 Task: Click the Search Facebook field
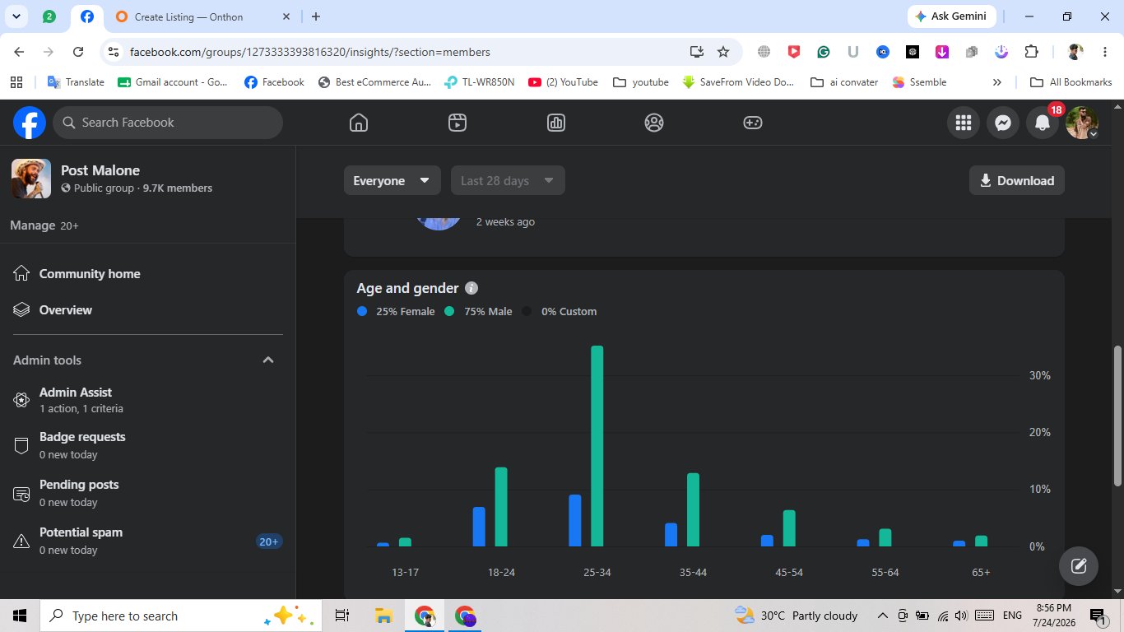168,123
